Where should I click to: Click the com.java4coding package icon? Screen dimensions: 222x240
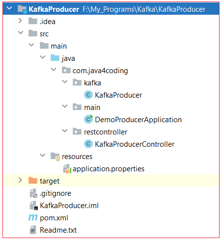pos(66,70)
